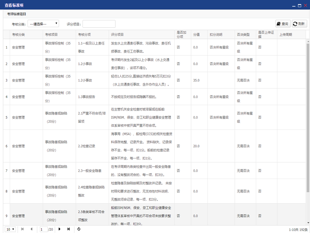Go to next page icon

click(x=60, y=229)
